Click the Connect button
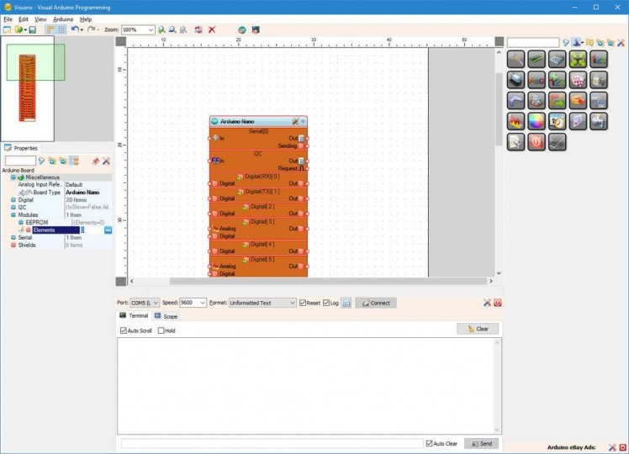 (x=375, y=303)
